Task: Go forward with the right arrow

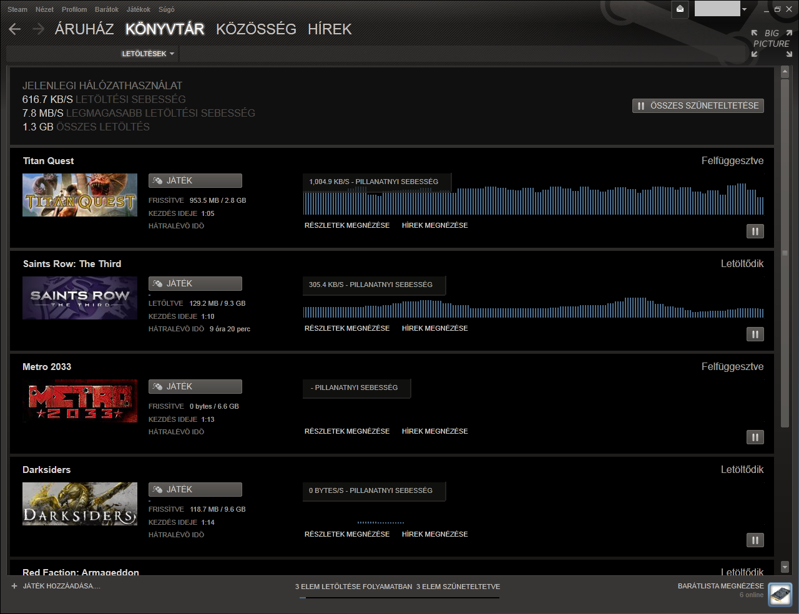Action: point(39,29)
